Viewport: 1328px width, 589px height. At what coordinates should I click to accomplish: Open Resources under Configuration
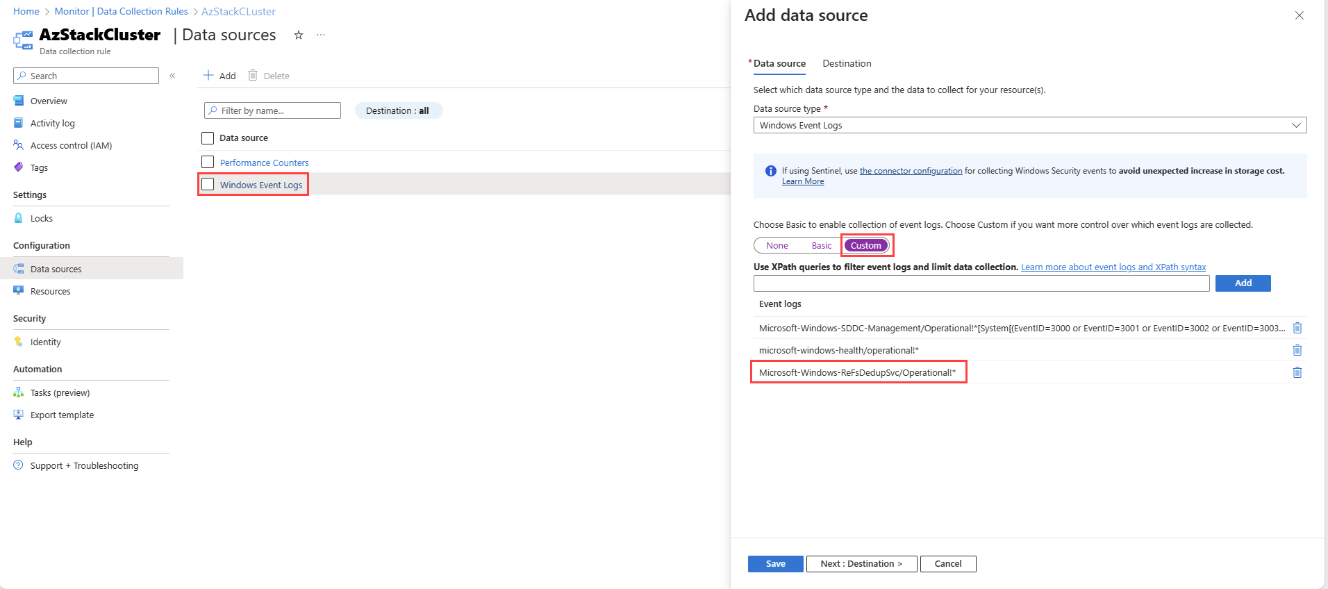(51, 291)
